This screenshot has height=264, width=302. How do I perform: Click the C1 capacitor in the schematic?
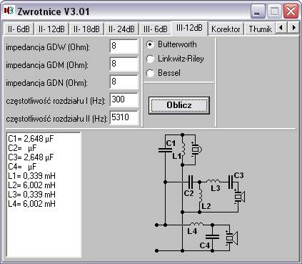click(x=165, y=150)
